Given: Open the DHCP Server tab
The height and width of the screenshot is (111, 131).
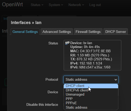Looking at the screenshot, I should coord(116,32).
